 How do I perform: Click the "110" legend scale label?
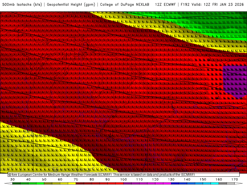pyautogui.click(x=140, y=179)
